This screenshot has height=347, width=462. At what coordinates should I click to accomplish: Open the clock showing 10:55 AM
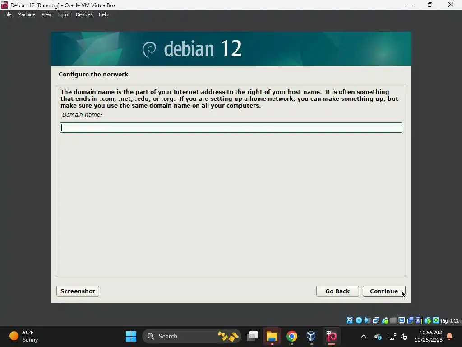429,336
